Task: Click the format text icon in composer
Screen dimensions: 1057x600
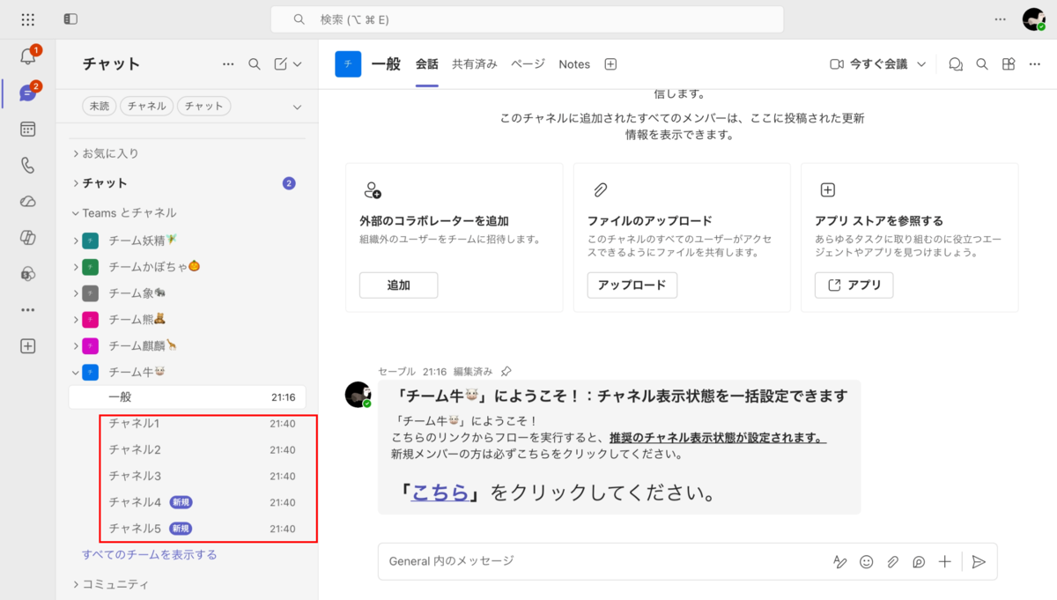Action: pos(840,561)
